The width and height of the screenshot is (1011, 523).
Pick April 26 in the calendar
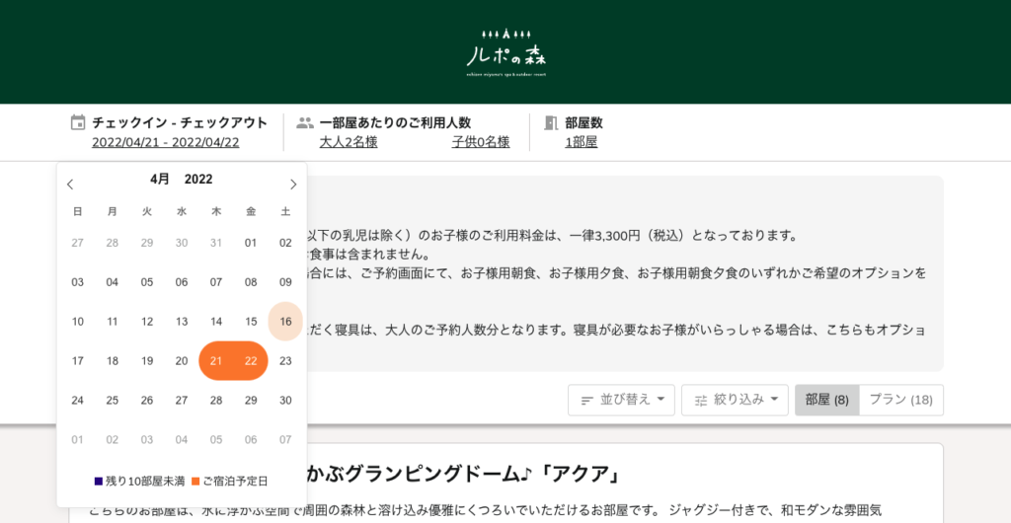(x=147, y=401)
